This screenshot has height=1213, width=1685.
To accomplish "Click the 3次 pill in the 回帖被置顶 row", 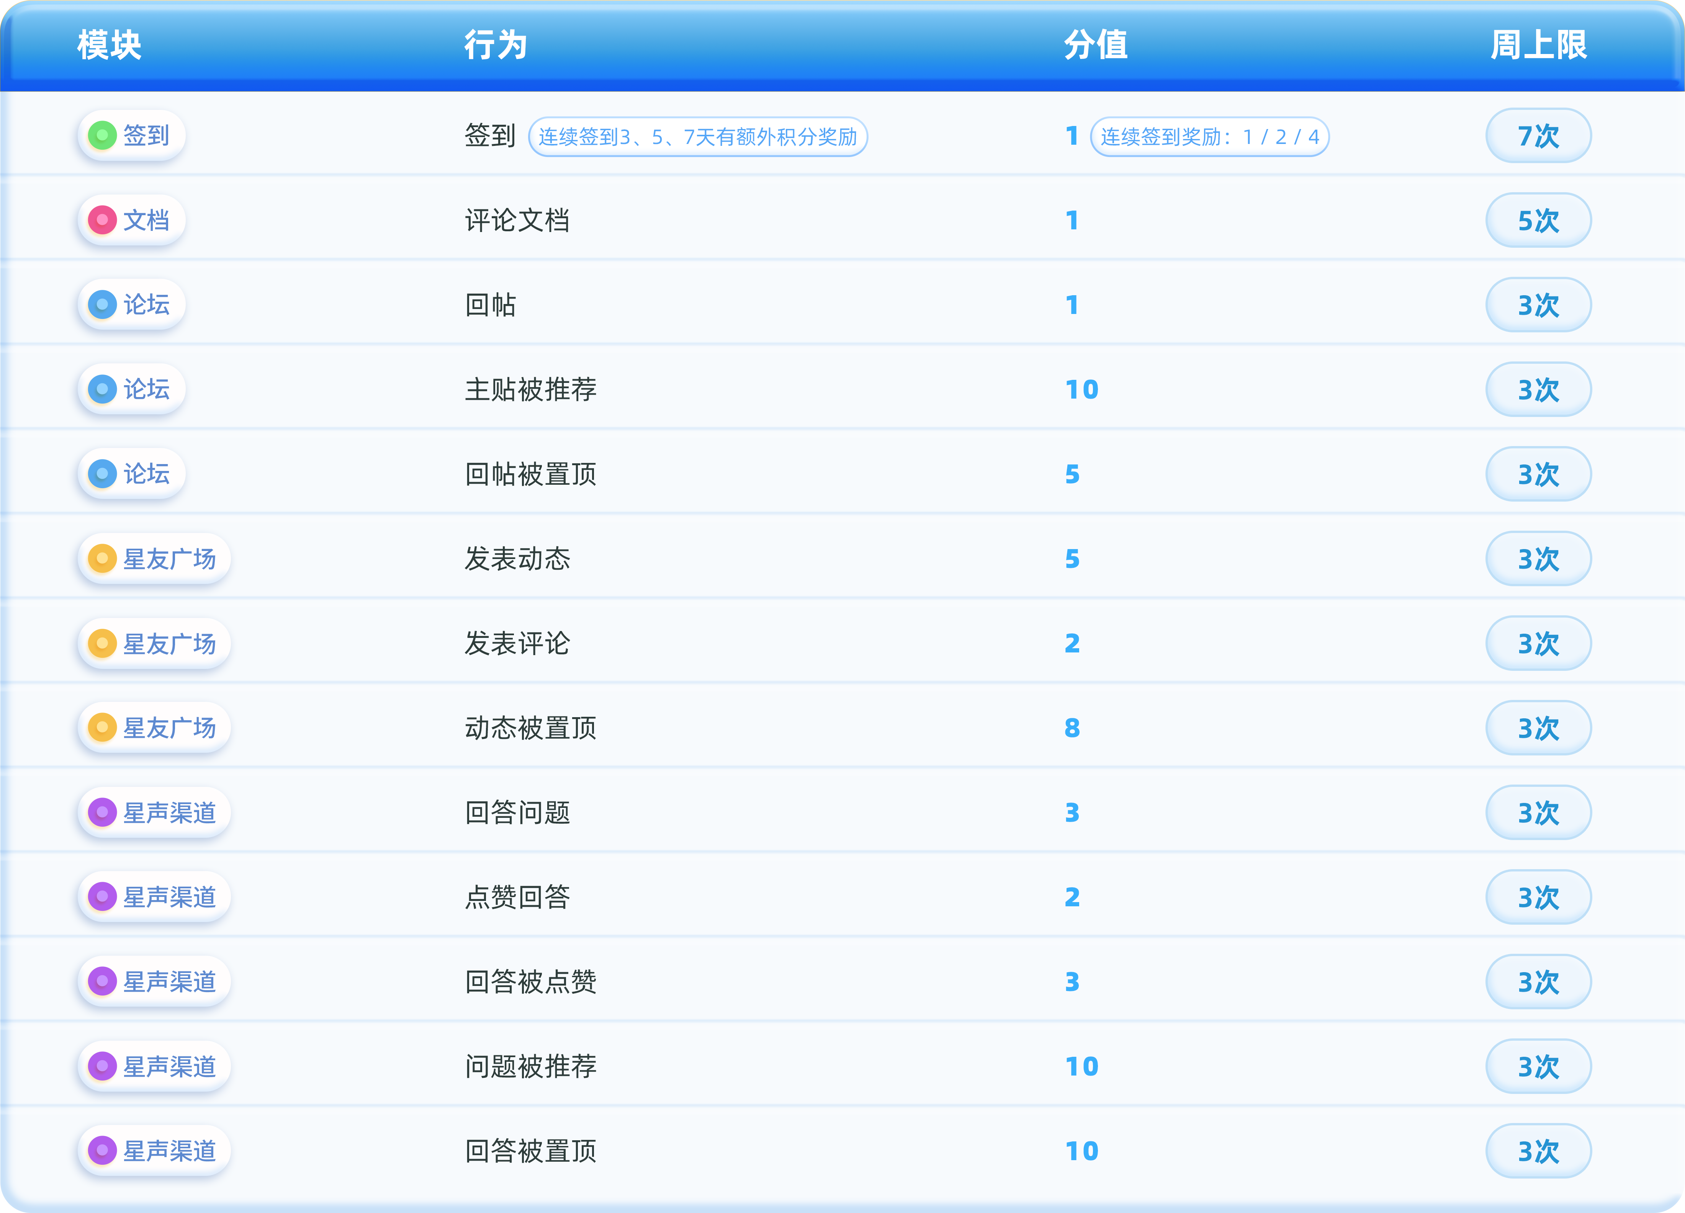I will (x=1539, y=475).
